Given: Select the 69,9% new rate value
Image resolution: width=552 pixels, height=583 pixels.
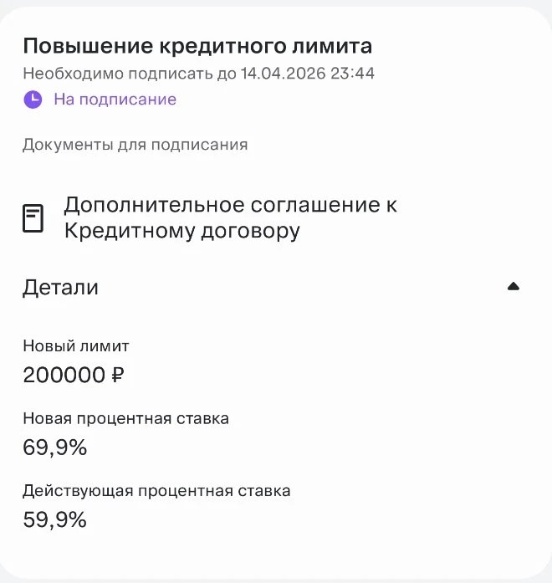Looking at the screenshot, I should pos(54,447).
